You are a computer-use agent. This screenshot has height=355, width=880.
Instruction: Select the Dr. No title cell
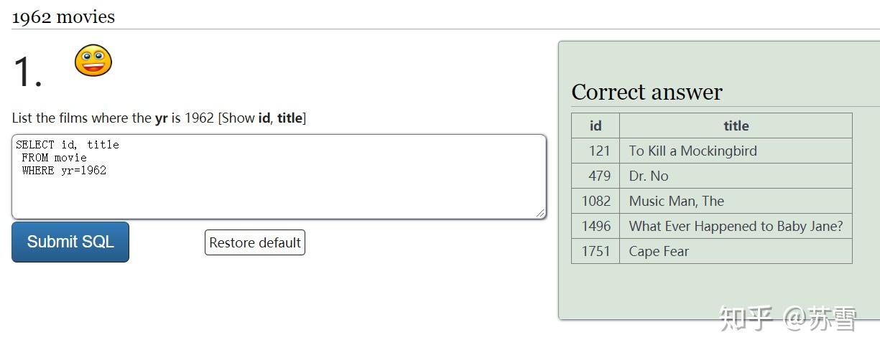649,176
